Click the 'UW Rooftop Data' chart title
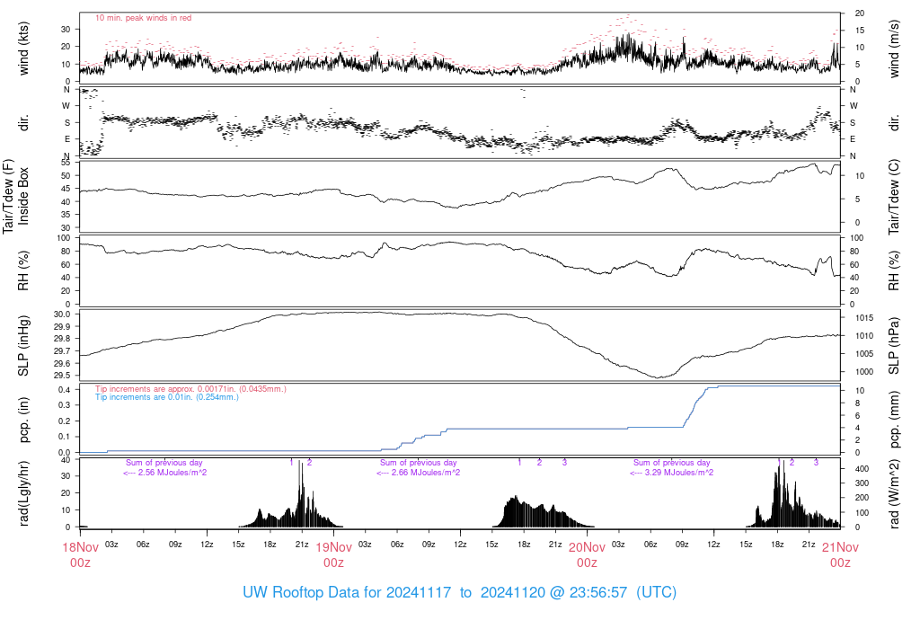 (x=459, y=592)
